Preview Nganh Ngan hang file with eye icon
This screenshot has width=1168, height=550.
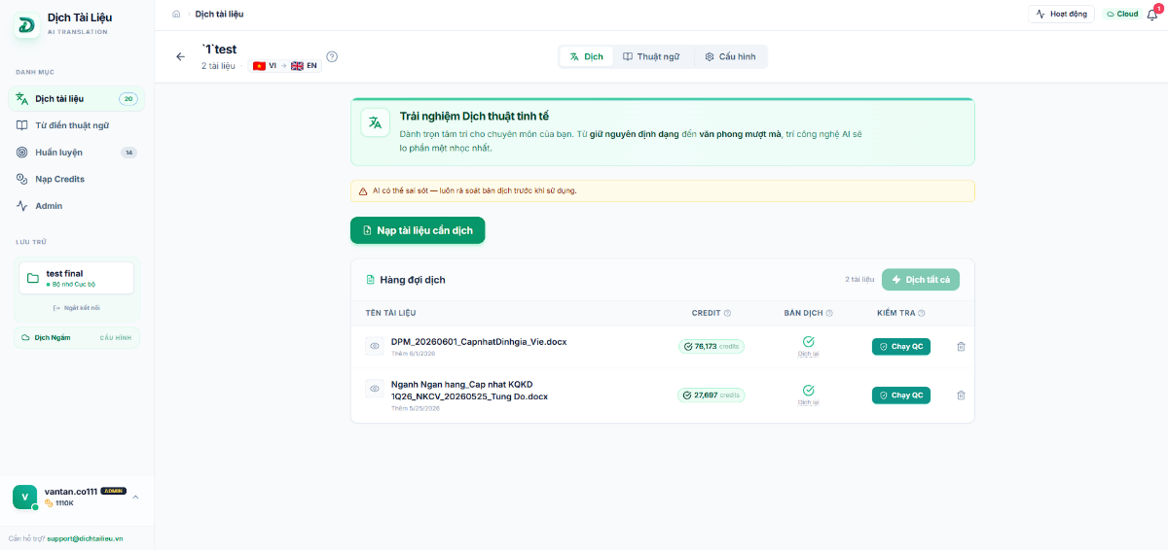(375, 388)
